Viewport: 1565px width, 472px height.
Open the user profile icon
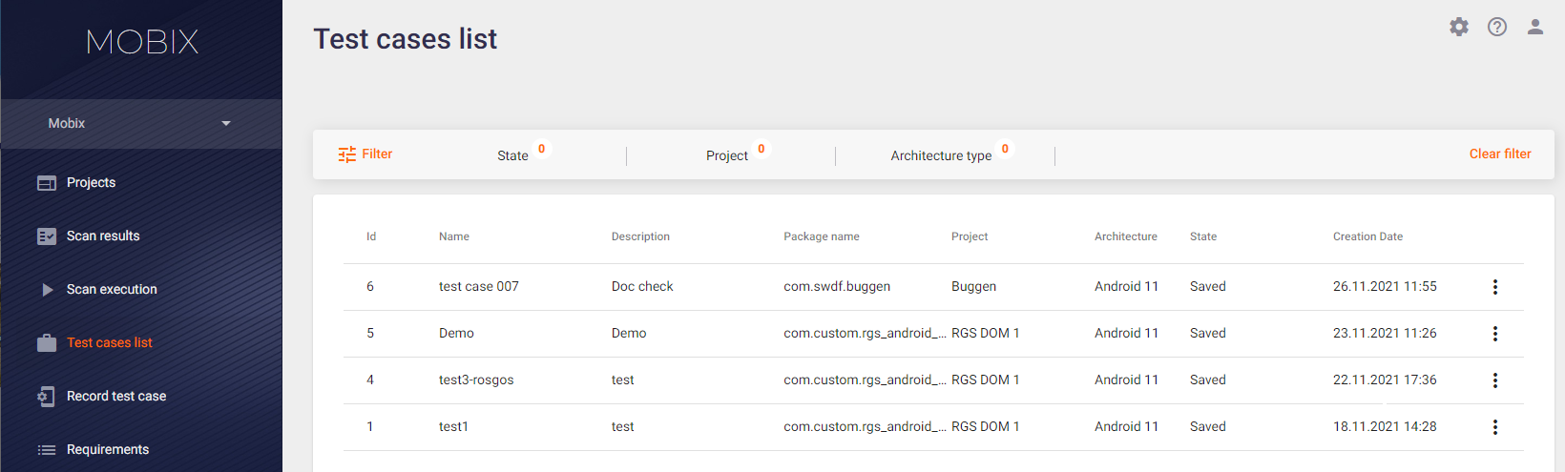1535,27
